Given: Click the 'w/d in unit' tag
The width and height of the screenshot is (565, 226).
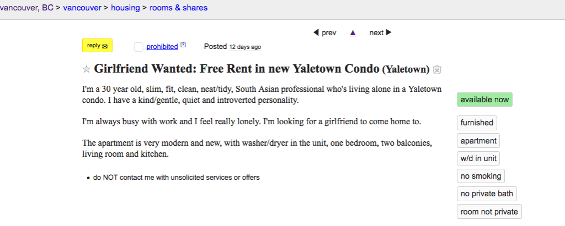Looking at the screenshot, I should coord(478,158).
